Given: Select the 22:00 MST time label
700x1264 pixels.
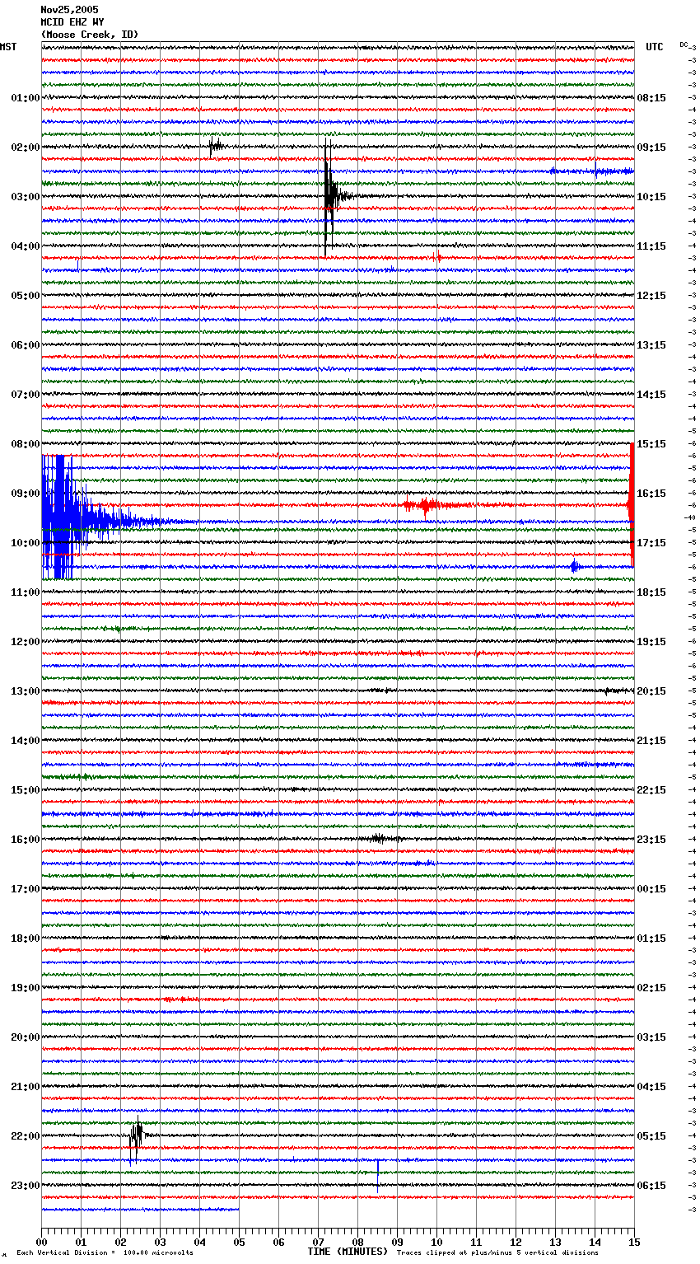Looking at the screenshot, I should [x=26, y=1136].
